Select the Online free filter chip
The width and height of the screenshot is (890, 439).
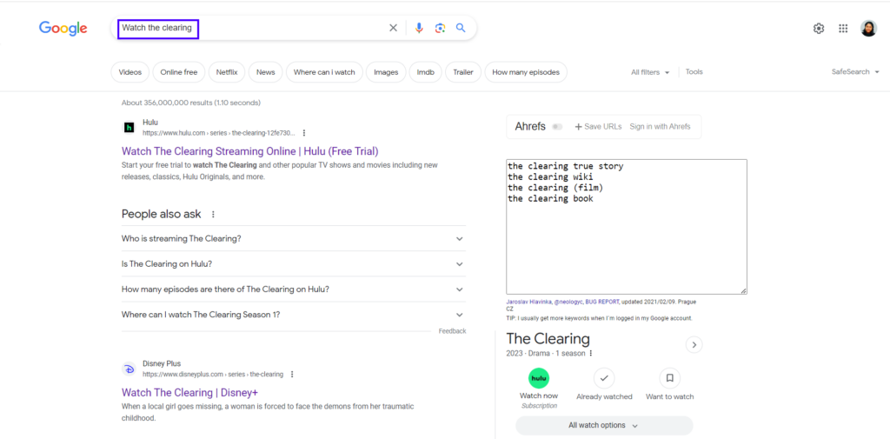179,72
